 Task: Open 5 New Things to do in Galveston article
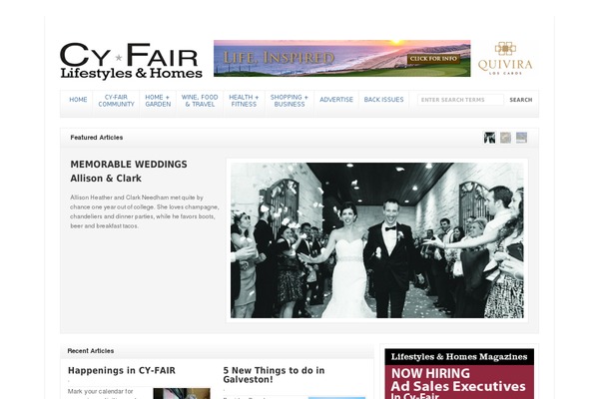[x=274, y=375]
